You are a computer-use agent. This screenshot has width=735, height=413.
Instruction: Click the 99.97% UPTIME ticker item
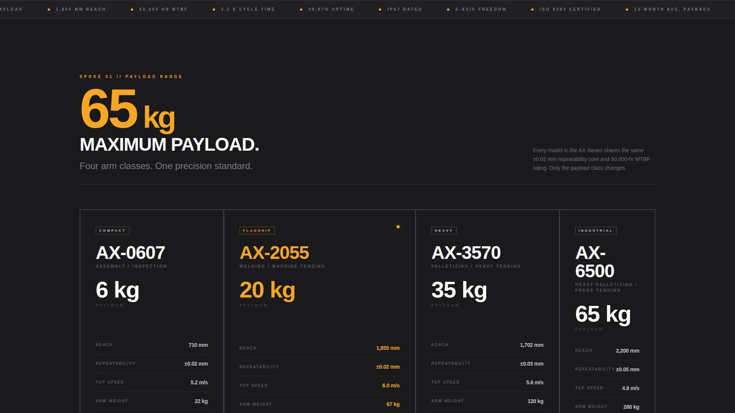point(331,9)
